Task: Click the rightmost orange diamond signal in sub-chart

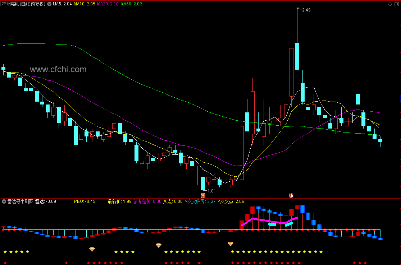Action: [x=231, y=244]
